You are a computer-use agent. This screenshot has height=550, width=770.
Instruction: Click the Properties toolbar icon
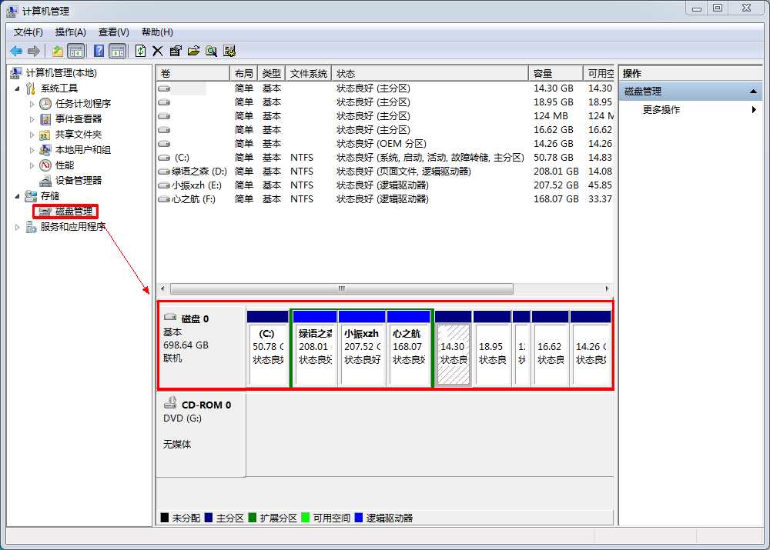[176, 51]
